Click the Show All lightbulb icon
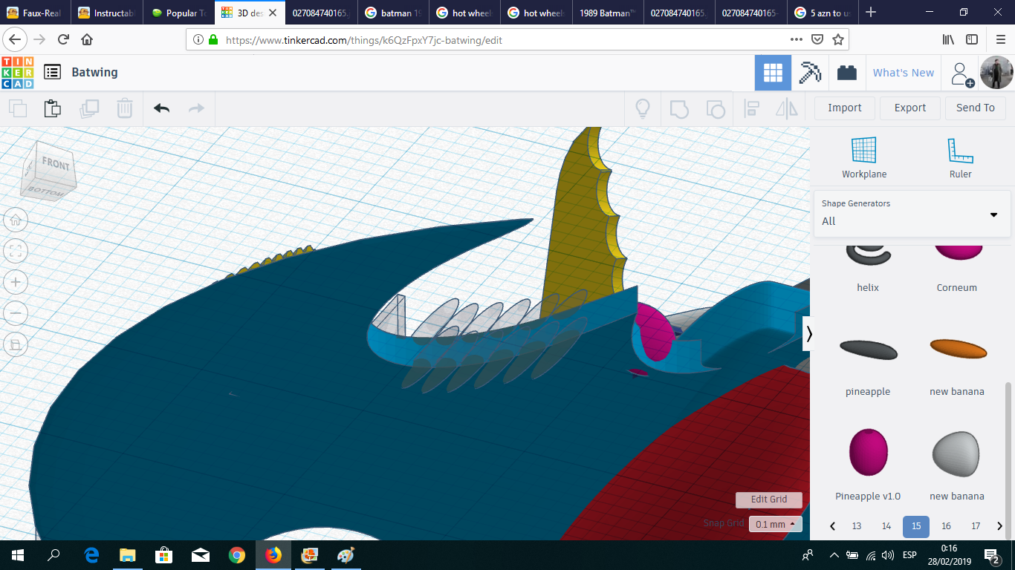Image resolution: width=1015 pixels, height=570 pixels. click(x=643, y=108)
